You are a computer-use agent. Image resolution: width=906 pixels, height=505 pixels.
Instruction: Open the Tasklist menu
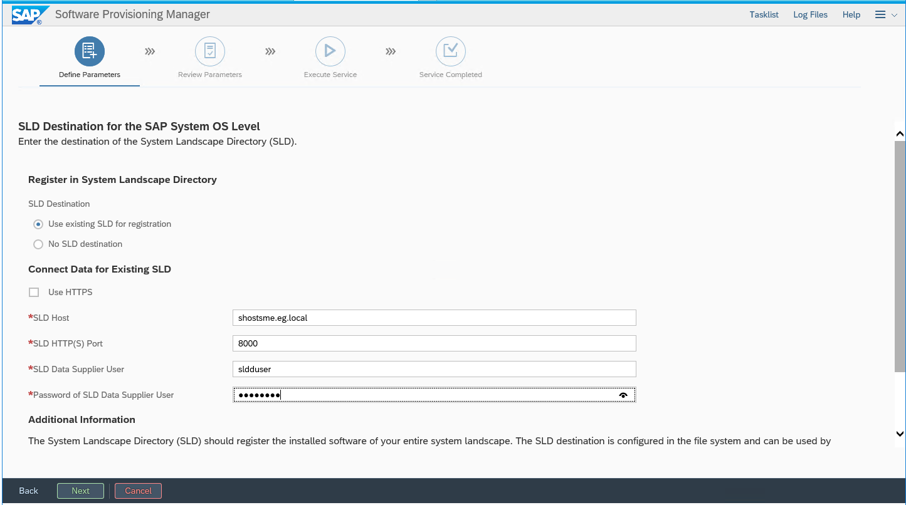pos(764,14)
